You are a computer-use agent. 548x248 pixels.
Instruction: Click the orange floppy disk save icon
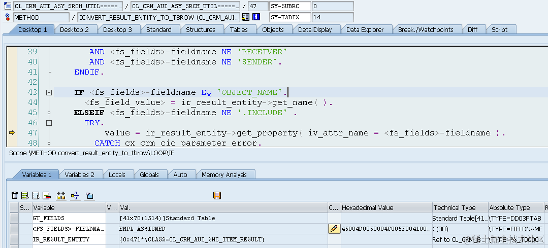click(x=217, y=195)
